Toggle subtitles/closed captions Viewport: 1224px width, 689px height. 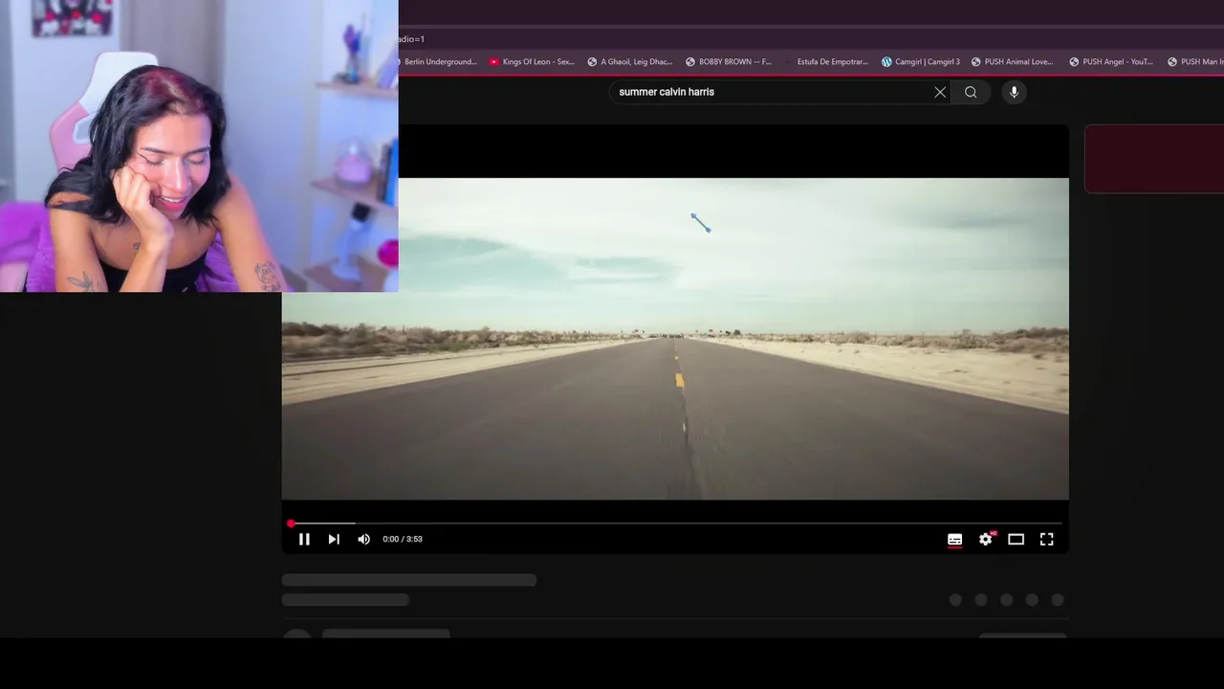(x=954, y=540)
